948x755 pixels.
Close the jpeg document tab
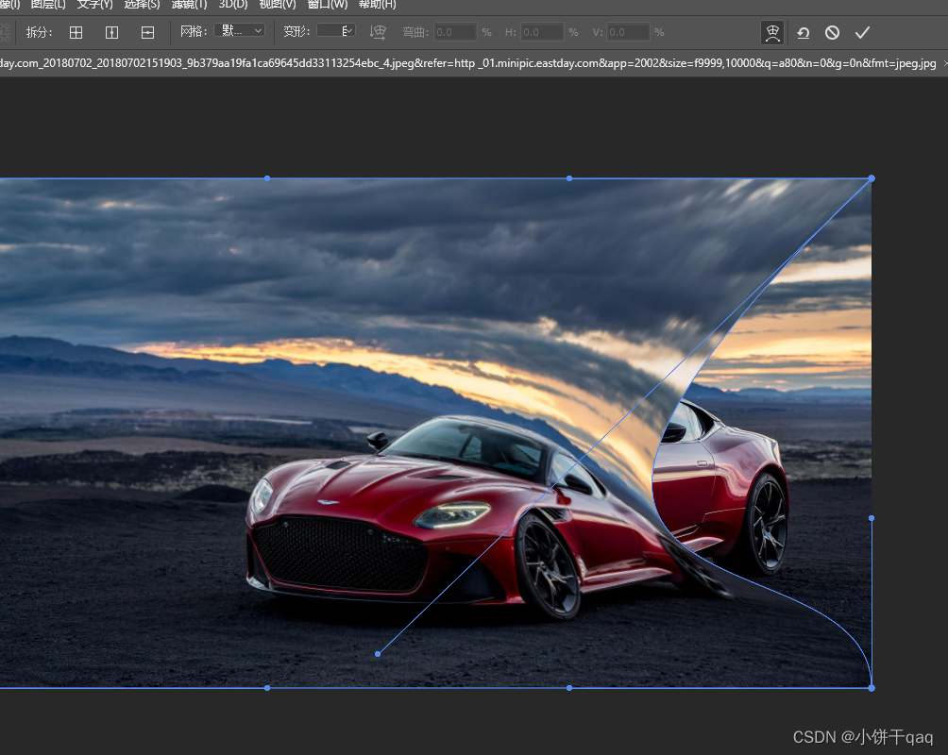(945, 63)
